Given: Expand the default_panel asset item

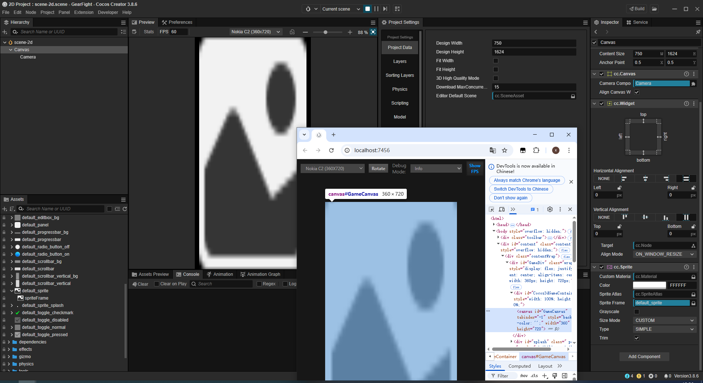Looking at the screenshot, I should coord(12,225).
